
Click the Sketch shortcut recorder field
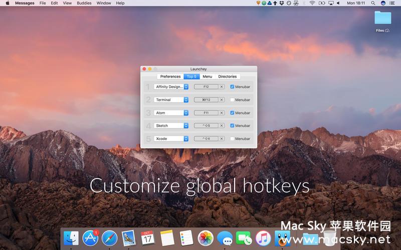pyautogui.click(x=206, y=125)
